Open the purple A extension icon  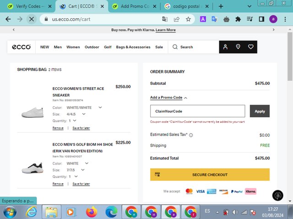click(x=203, y=19)
